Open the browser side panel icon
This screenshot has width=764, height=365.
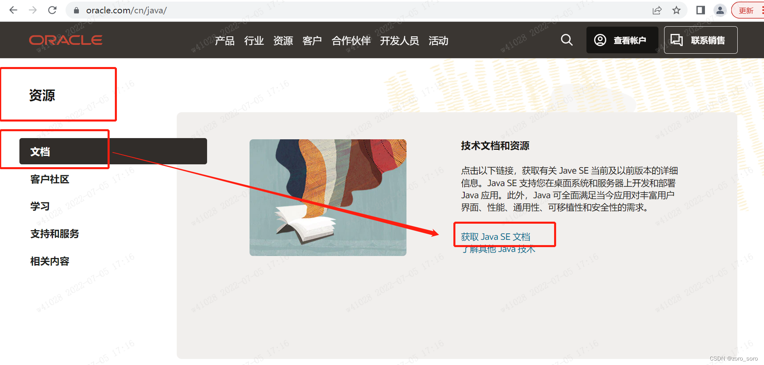(701, 10)
